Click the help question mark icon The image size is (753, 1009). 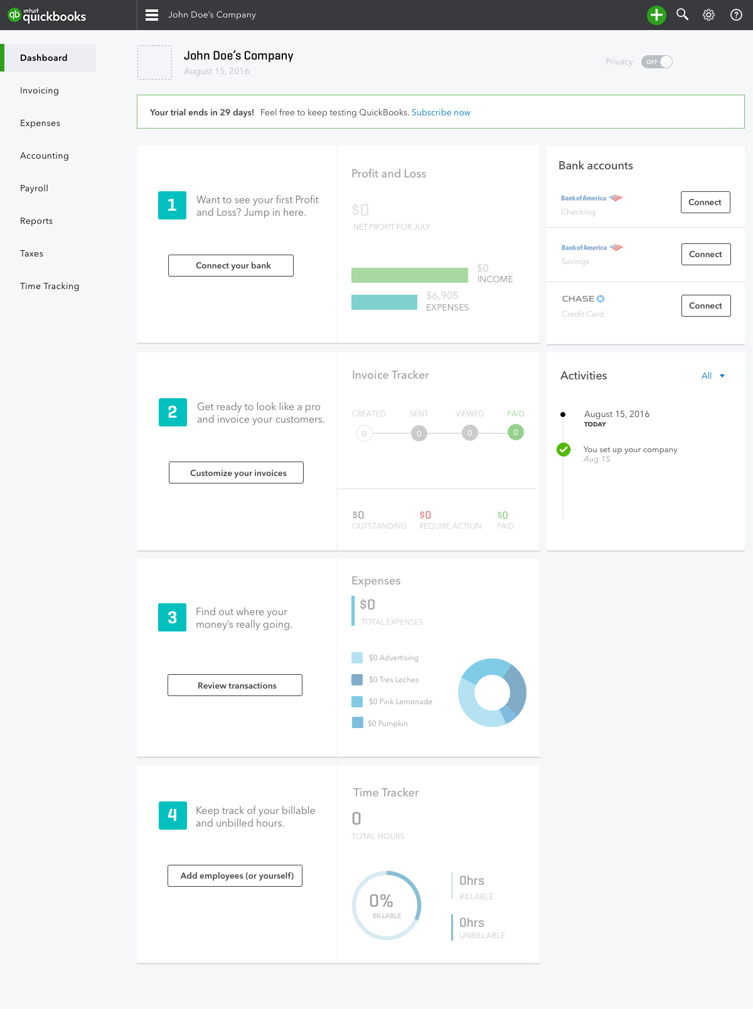736,15
